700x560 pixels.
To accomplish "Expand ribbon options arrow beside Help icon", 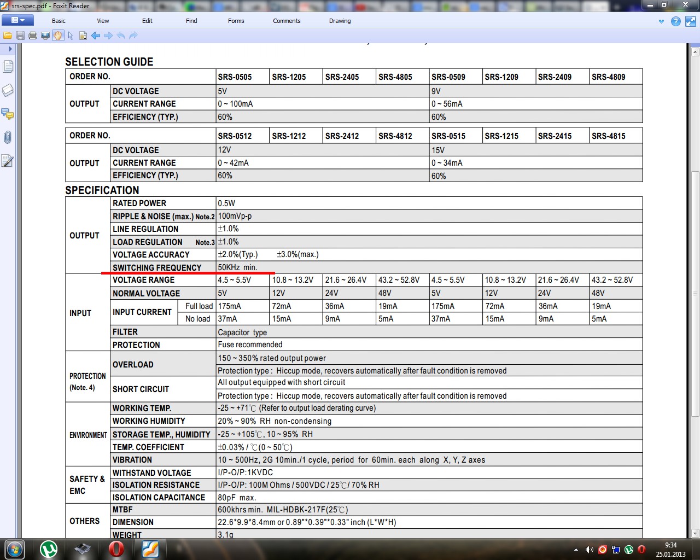I will pos(661,21).
